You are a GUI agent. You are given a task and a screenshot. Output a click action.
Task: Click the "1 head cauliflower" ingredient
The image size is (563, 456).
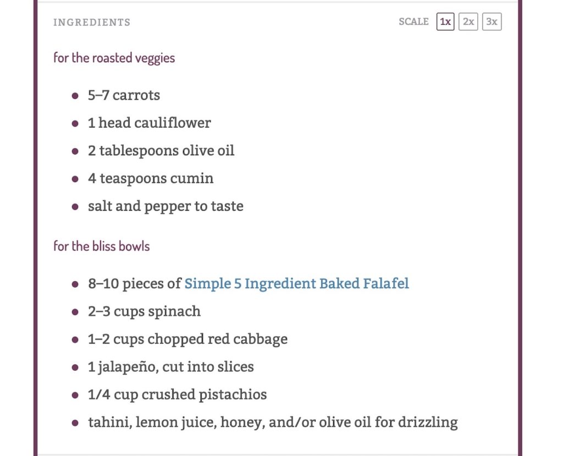point(149,123)
